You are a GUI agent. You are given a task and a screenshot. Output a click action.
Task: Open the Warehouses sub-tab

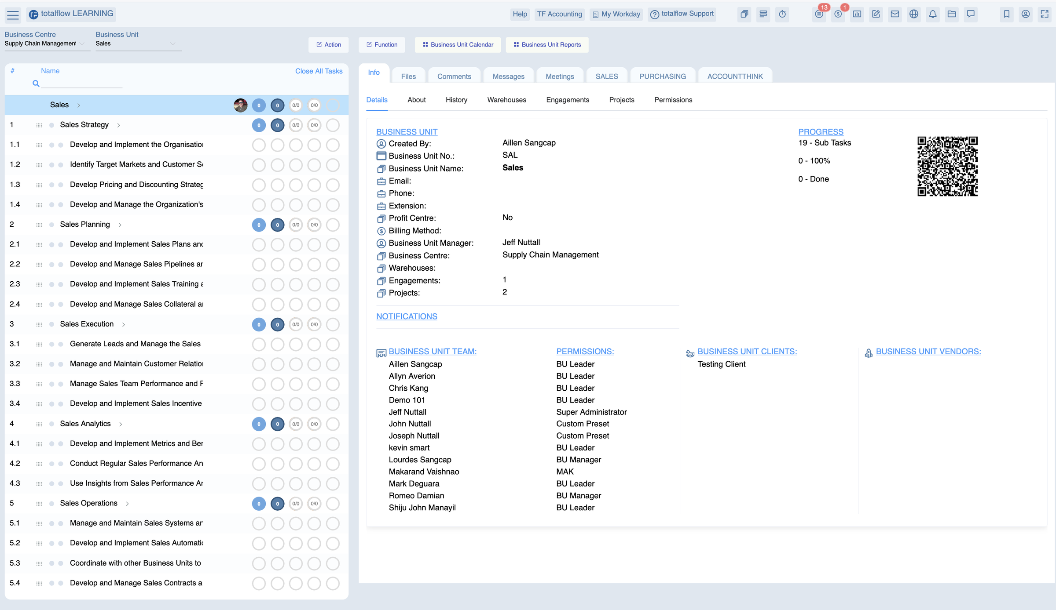[506, 100]
